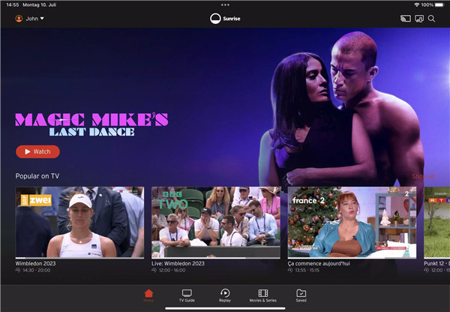Tap the connected devices screen icon
This screenshot has width=450, height=312.
click(x=419, y=19)
